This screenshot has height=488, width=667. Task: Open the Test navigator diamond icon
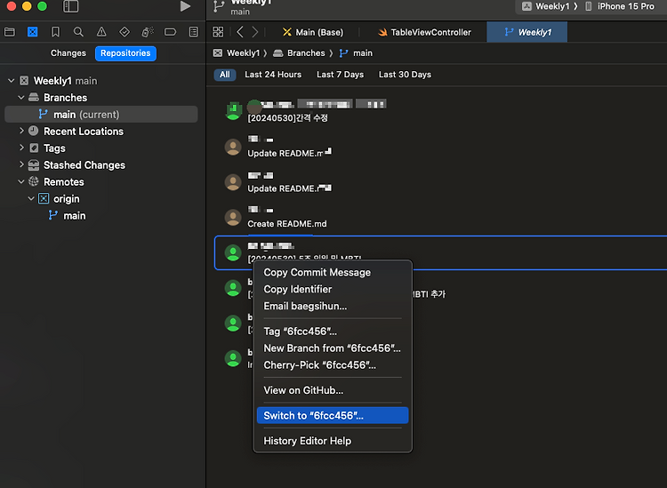(x=125, y=32)
